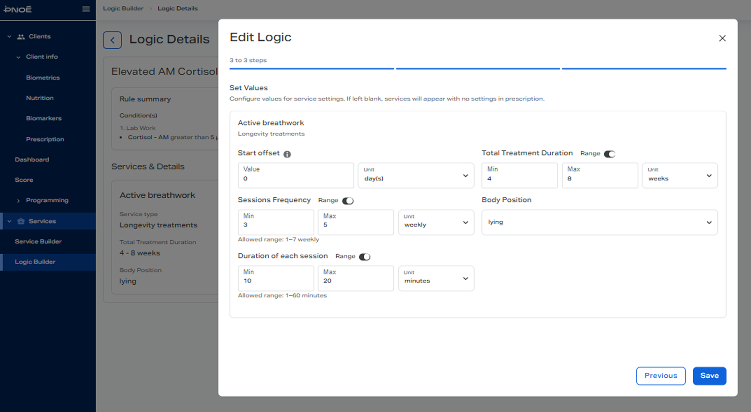Click the PNOE logo
The image size is (751, 412).
click(18, 9)
